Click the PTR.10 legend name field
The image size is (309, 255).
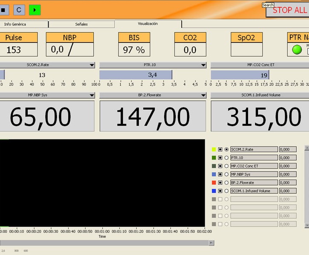pyautogui.click(x=254, y=158)
